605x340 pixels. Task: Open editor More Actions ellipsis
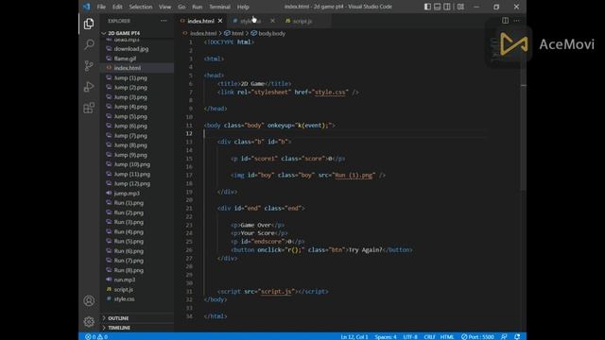tap(517, 21)
